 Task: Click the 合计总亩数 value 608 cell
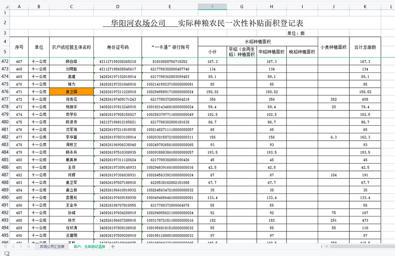point(365,99)
